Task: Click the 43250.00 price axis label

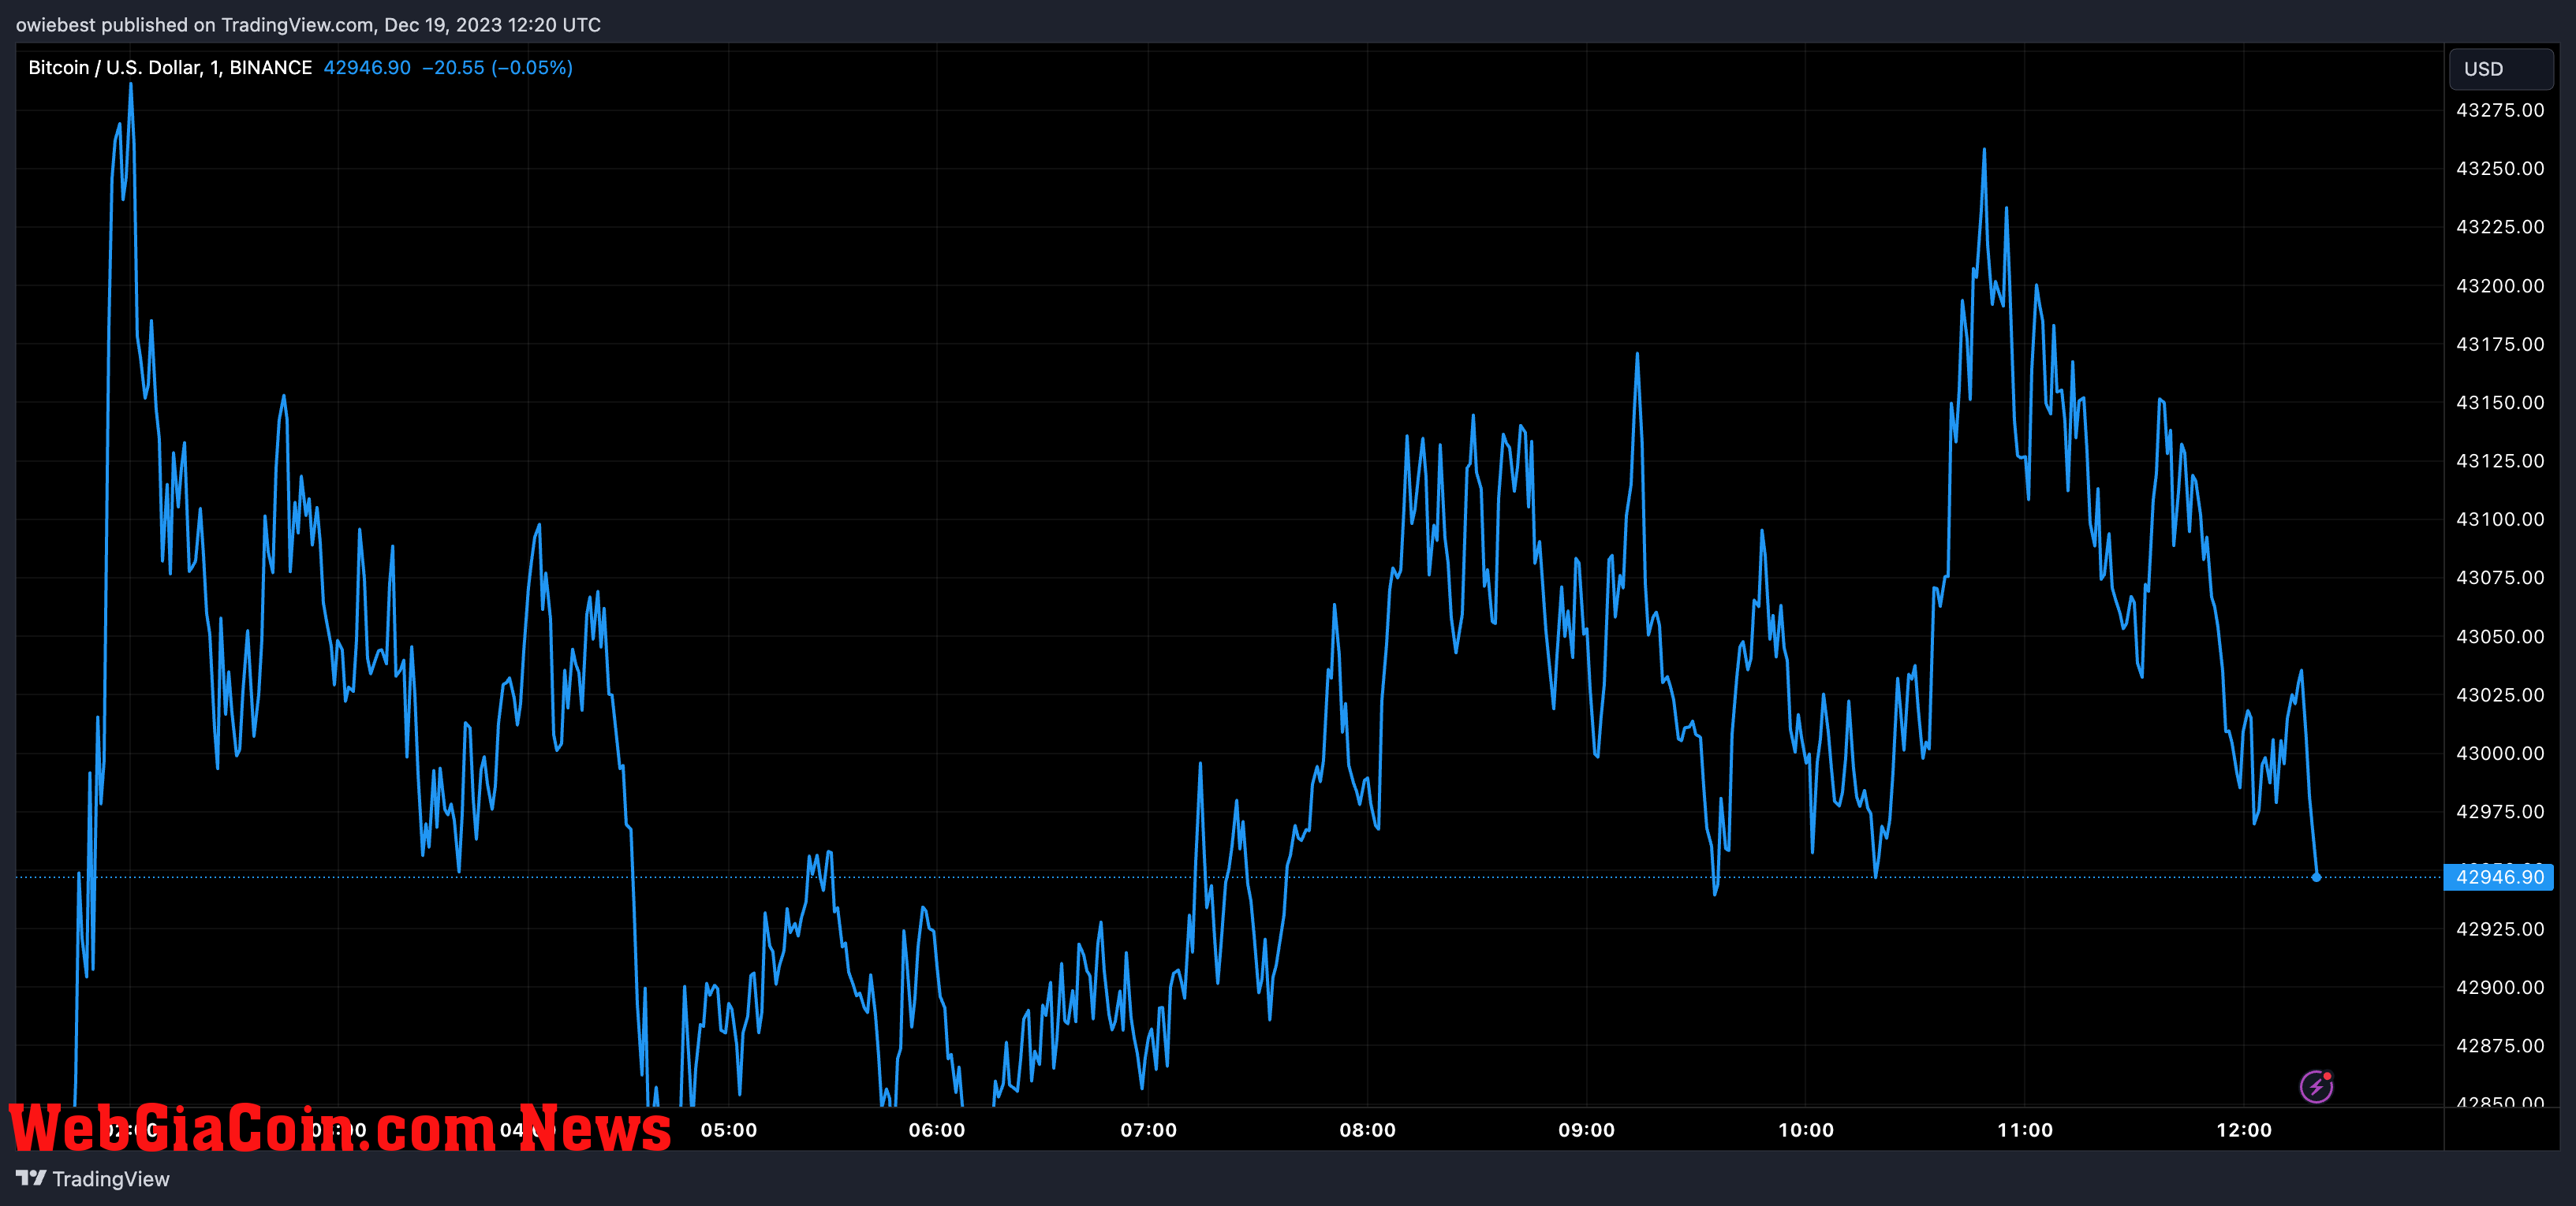Action: point(2500,169)
